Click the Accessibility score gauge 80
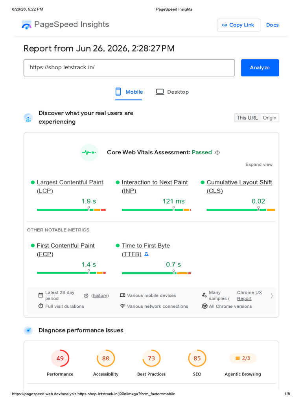Image resolution: width=302 pixels, height=403 pixels. 106,358
